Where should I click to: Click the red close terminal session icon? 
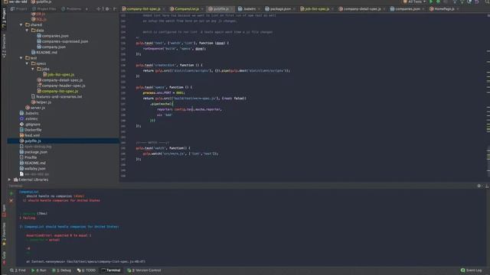(11, 201)
